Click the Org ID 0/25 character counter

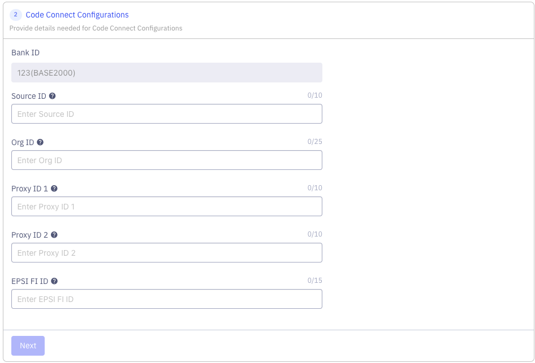pos(314,142)
